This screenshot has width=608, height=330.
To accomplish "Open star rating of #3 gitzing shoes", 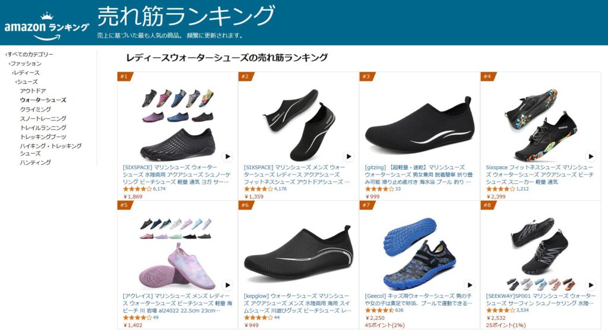I will [x=379, y=189].
